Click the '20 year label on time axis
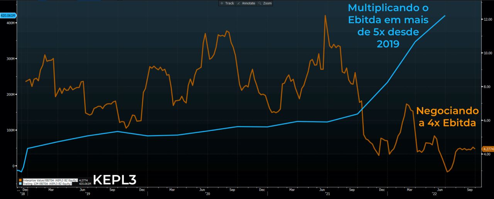The image size is (494, 199). coord(208,194)
